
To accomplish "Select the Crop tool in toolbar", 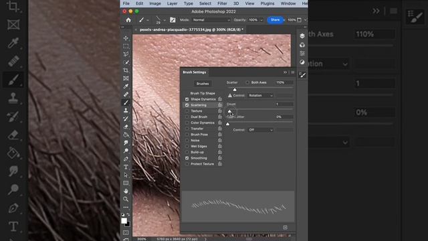I will coord(126,70).
